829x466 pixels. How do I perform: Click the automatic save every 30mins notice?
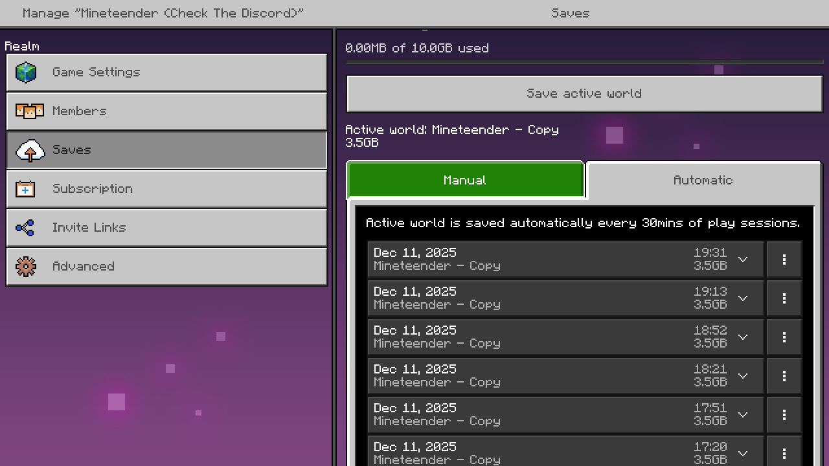[x=583, y=223]
